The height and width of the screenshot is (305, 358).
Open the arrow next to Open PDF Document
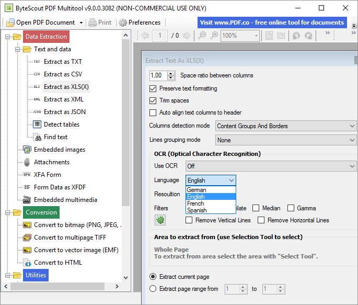click(x=81, y=22)
